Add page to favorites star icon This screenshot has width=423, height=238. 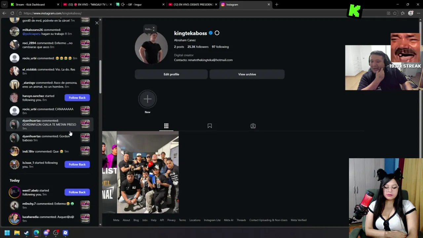pyautogui.click(x=395, y=13)
